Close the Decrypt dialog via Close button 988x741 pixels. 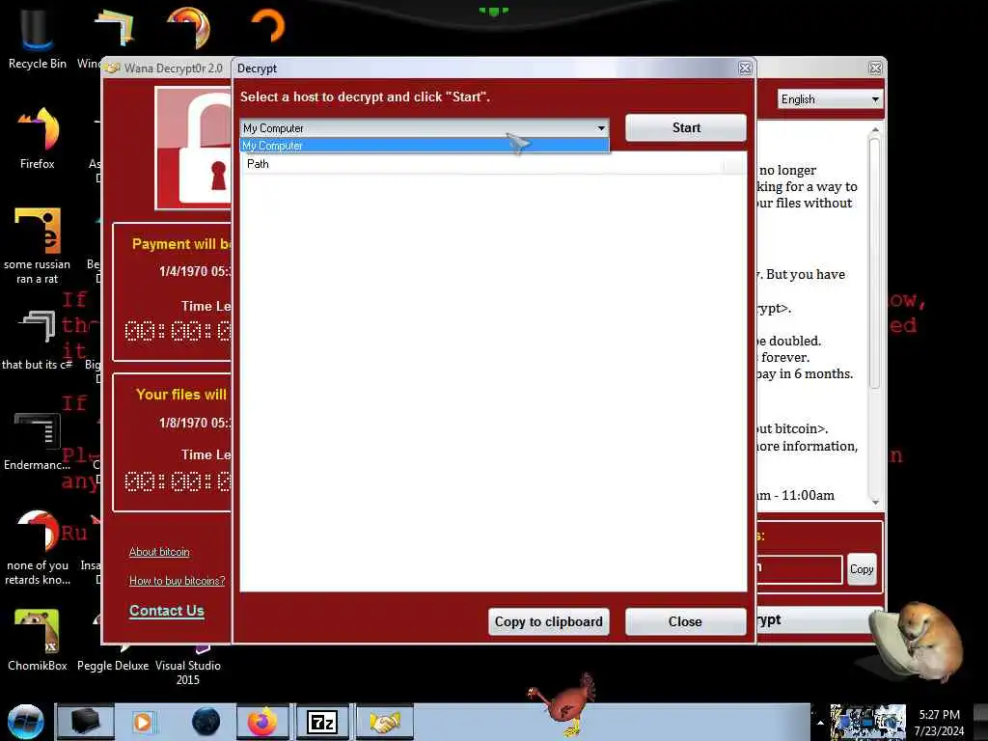[x=686, y=622]
